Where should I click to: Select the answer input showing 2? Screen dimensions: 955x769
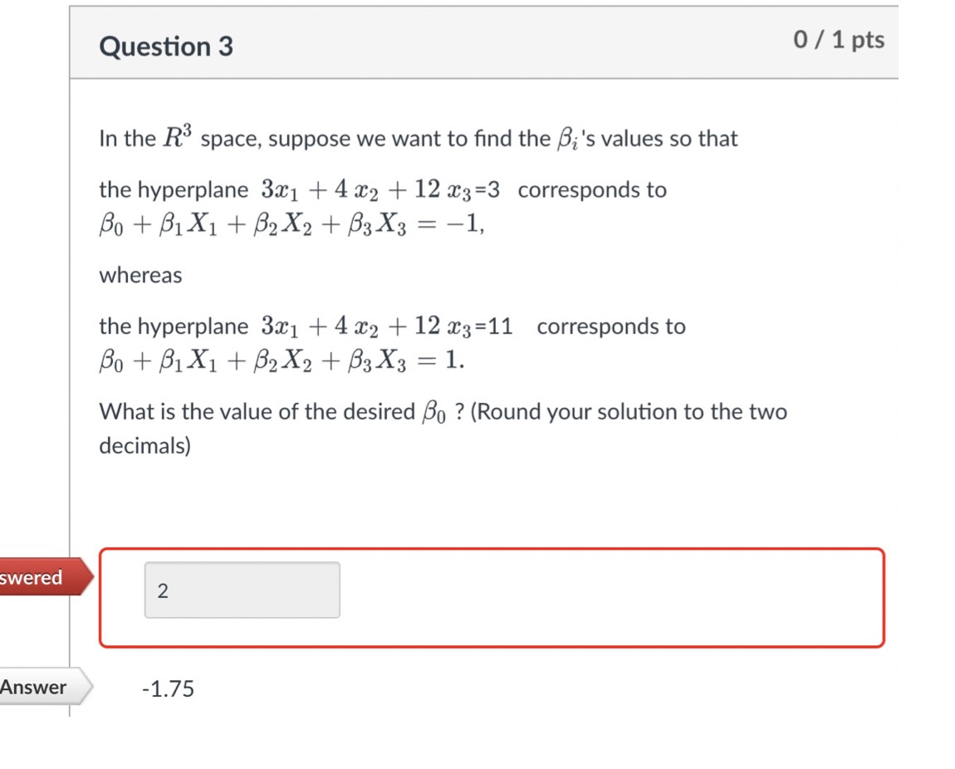click(242, 590)
